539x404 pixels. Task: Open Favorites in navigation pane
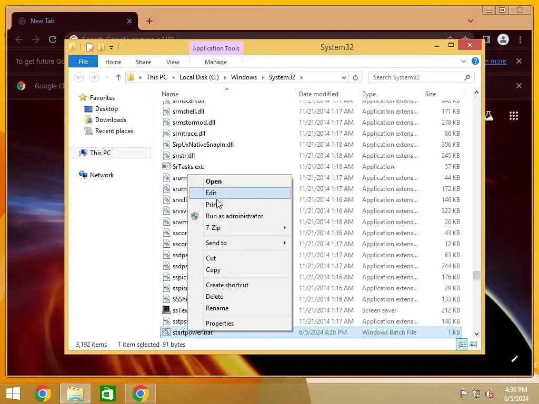[102, 97]
